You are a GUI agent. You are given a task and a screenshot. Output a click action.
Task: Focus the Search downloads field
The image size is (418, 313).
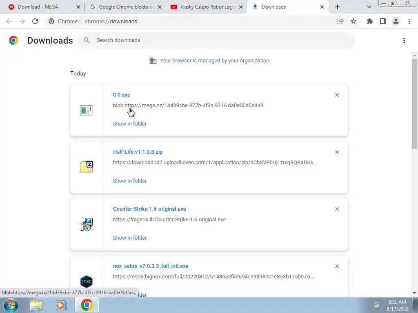[x=217, y=40]
